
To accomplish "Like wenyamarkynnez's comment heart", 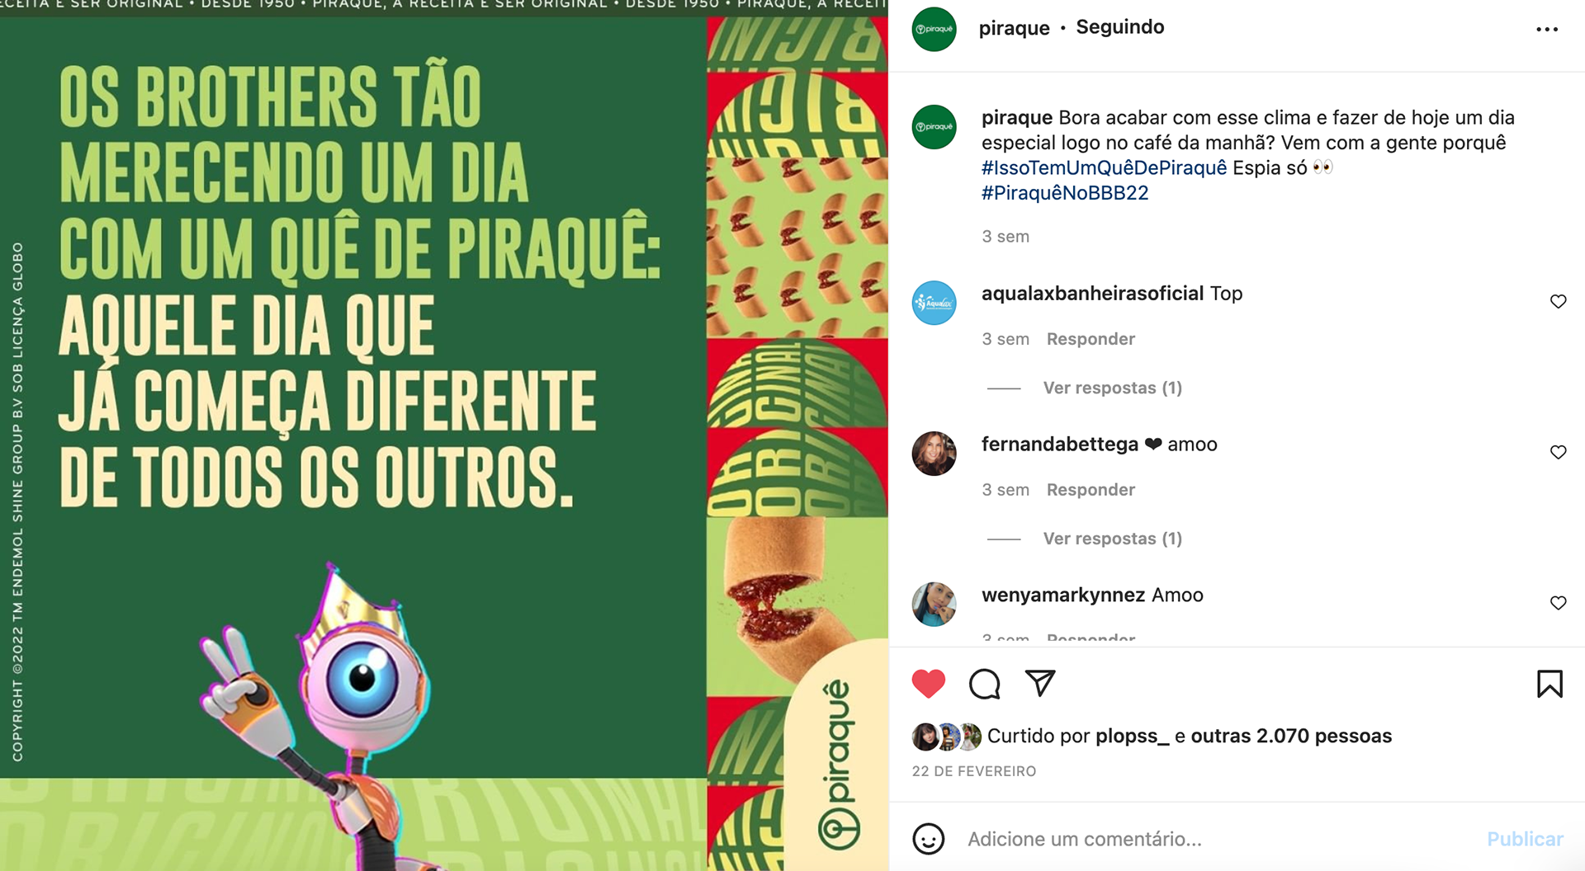I will tap(1558, 603).
